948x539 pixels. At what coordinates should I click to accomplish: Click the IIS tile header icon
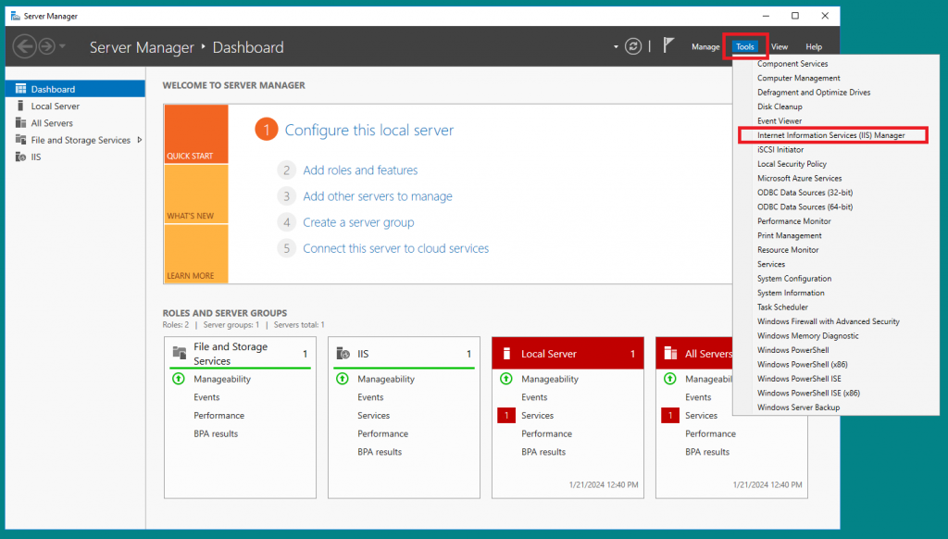click(343, 353)
